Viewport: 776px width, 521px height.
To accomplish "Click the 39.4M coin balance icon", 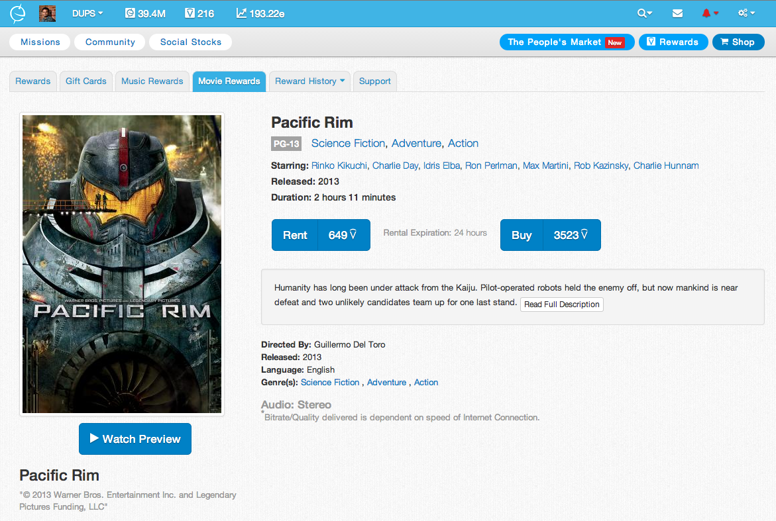I will [x=130, y=13].
